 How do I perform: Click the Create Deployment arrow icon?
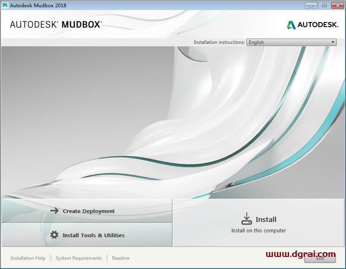click(55, 211)
